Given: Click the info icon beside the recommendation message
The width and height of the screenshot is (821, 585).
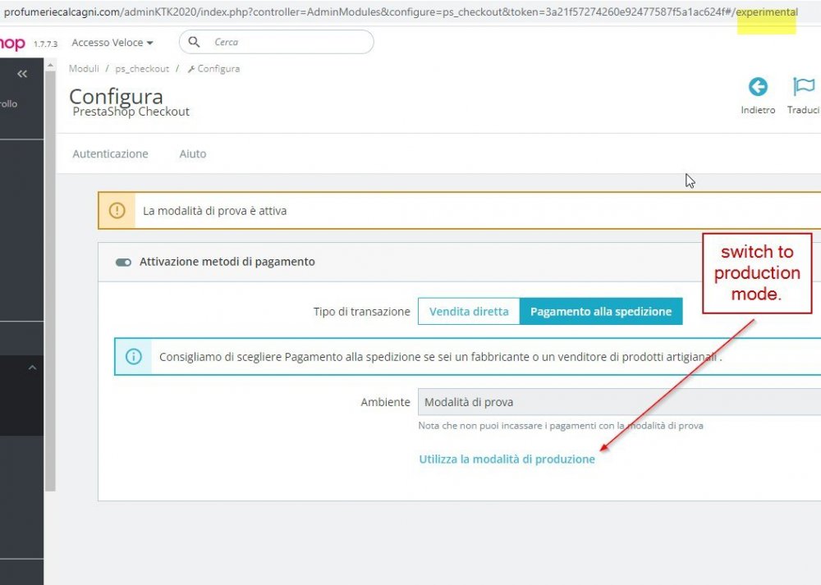Looking at the screenshot, I should pyautogui.click(x=134, y=356).
